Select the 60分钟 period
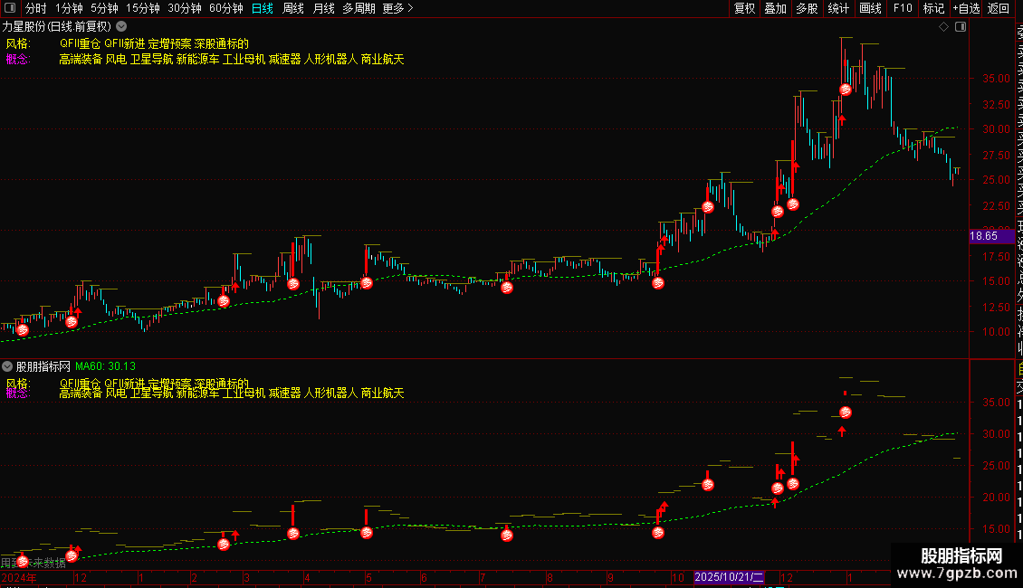This screenshot has width=1023, height=588. [226, 8]
